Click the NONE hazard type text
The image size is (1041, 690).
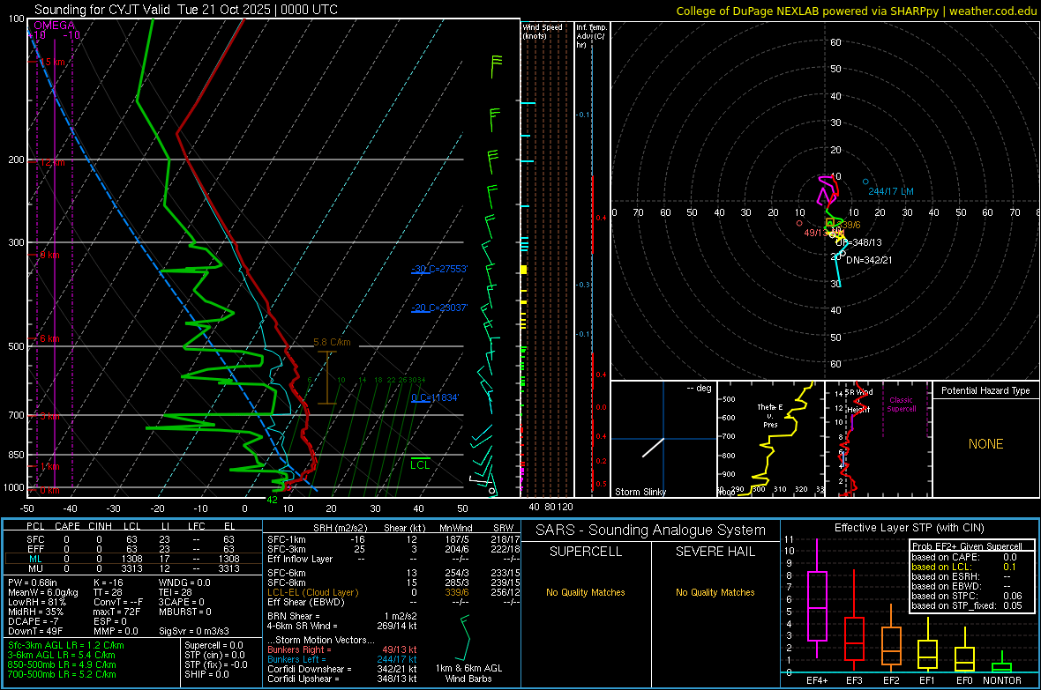tap(986, 444)
